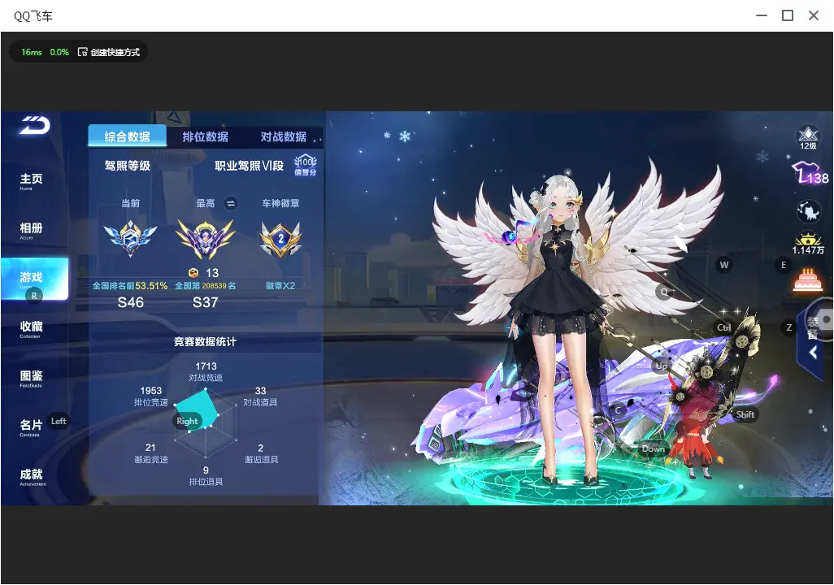Click the 竞赛数据统计 heading

coord(206,341)
